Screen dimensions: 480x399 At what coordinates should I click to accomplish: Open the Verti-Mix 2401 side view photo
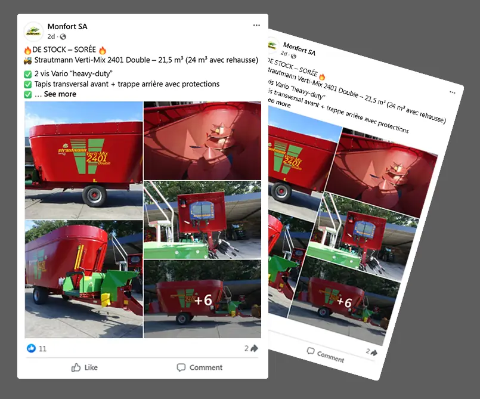[x=84, y=160]
